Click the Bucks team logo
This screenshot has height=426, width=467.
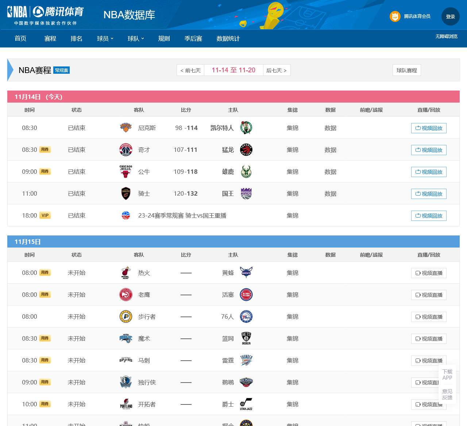[x=246, y=172]
